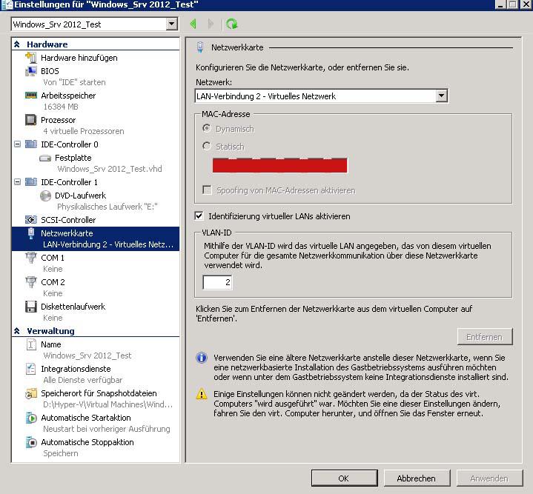The width and height of the screenshot is (533, 494).
Task: Click the Arbeitsspeicher memory chip icon
Action: (31, 96)
